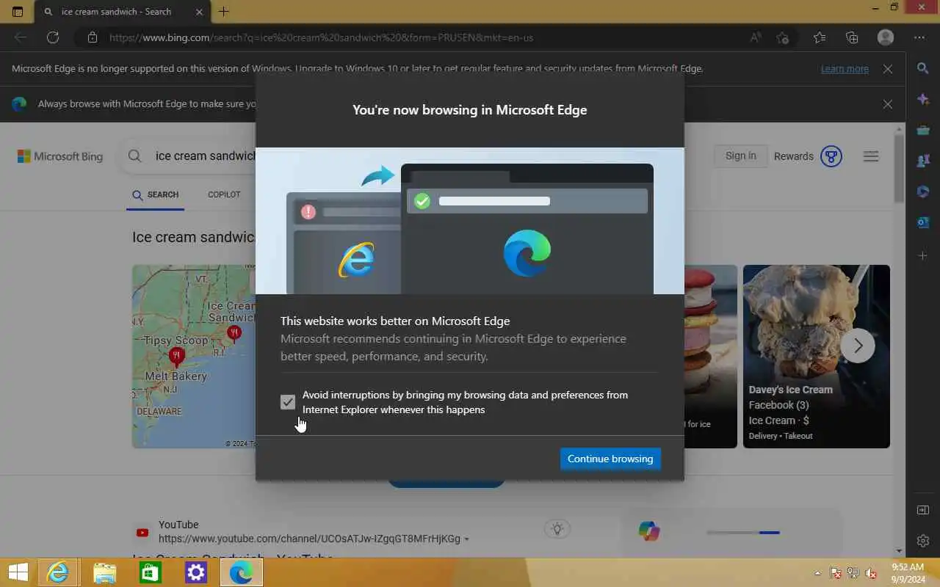Click the Rewards text link
Screen dimensions: 940x587
click(x=793, y=156)
